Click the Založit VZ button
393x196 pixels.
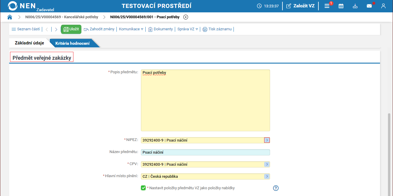coord(300,6)
